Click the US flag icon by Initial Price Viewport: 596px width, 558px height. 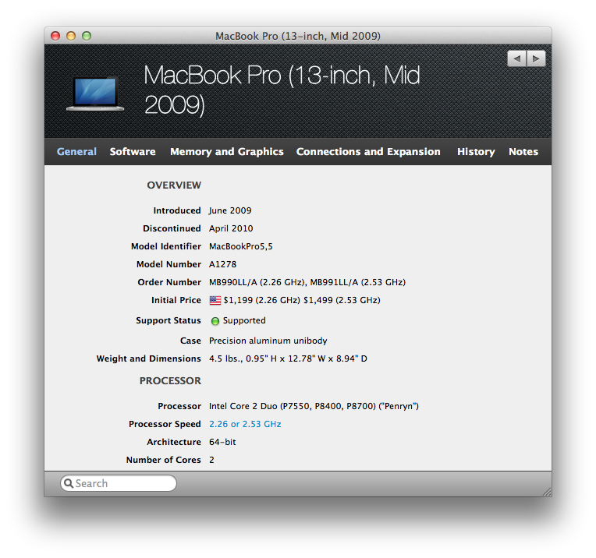(x=215, y=301)
